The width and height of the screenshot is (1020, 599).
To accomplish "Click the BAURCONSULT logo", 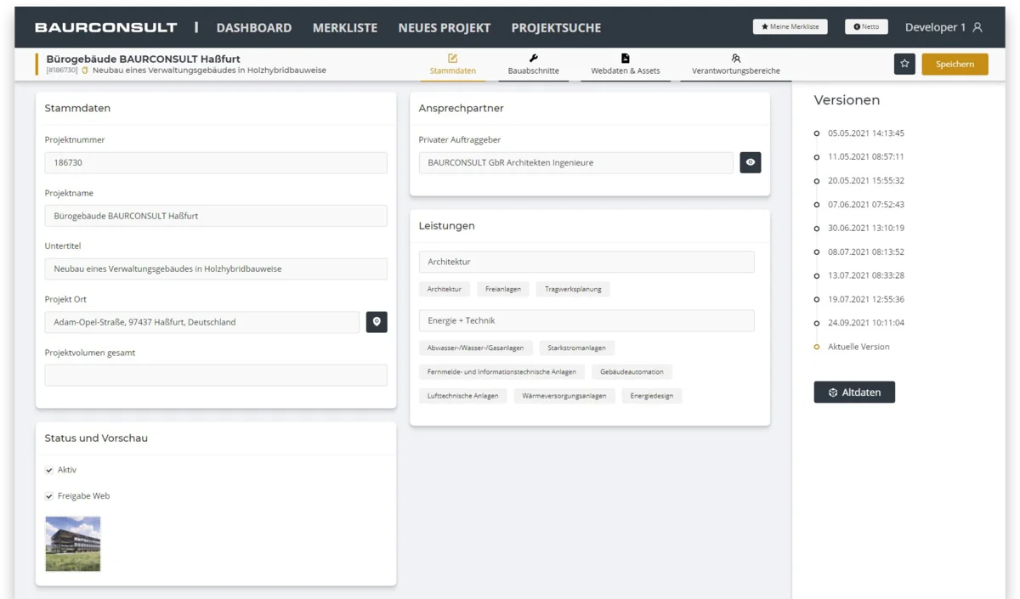I will [106, 27].
